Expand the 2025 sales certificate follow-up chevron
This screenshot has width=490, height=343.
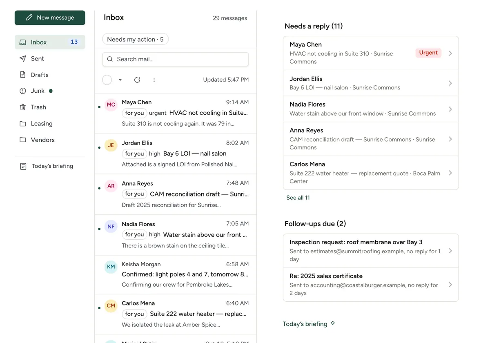(450, 285)
